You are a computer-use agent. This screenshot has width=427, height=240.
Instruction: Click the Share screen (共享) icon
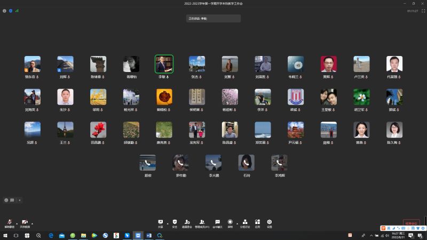tap(161, 222)
